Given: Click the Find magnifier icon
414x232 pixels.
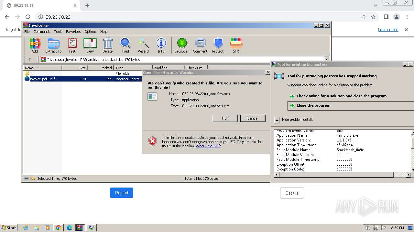Looking at the screenshot, I should (x=125, y=45).
